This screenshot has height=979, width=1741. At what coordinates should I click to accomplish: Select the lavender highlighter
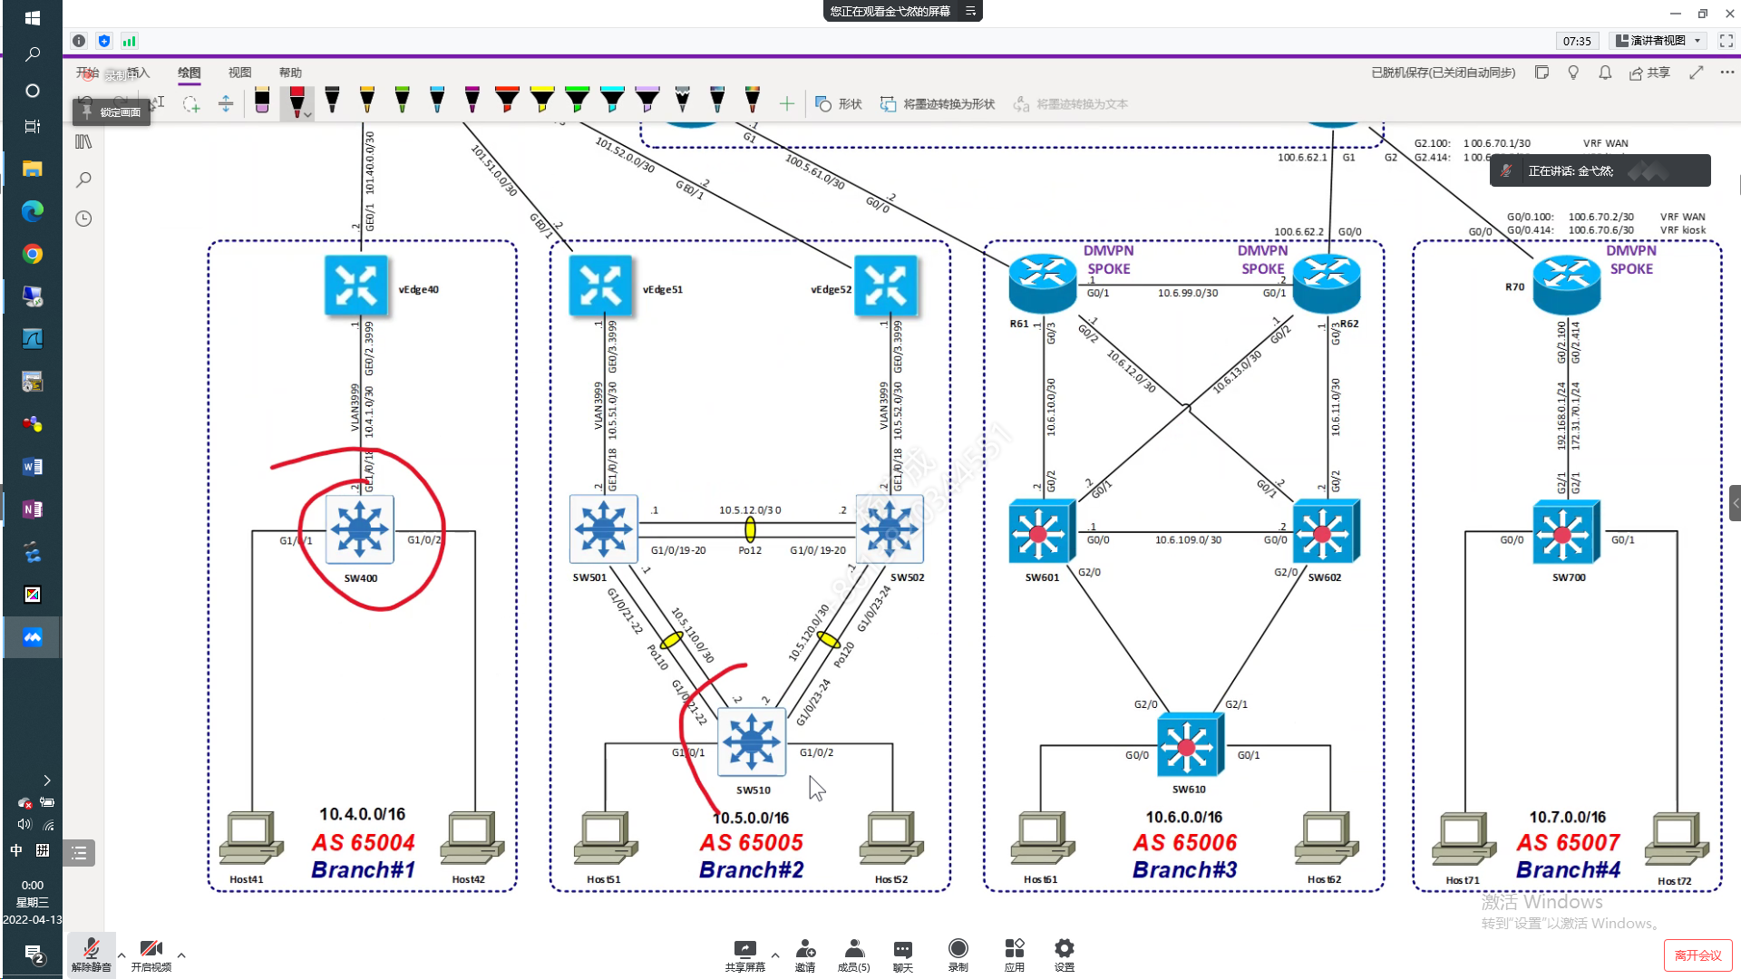[x=647, y=101]
